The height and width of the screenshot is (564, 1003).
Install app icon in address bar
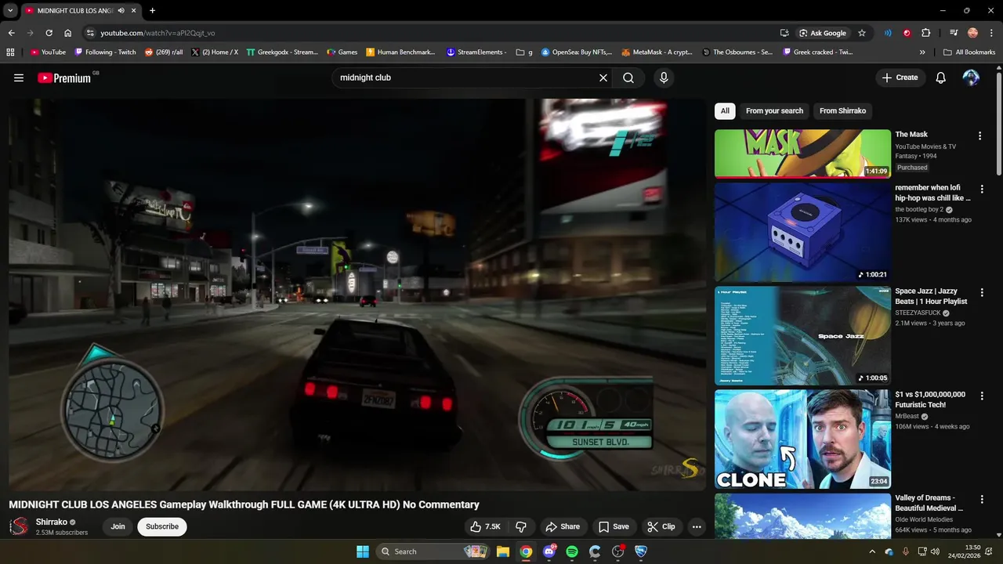784,33
